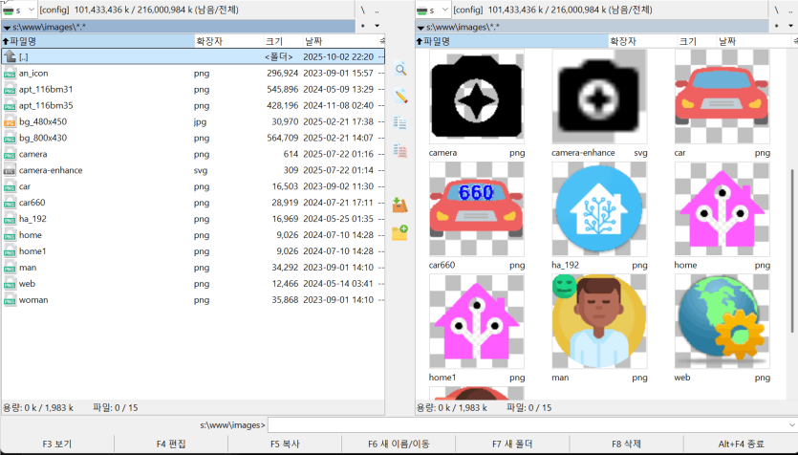
Task: Sort right panel by 크기 column header
Action: [x=698, y=41]
